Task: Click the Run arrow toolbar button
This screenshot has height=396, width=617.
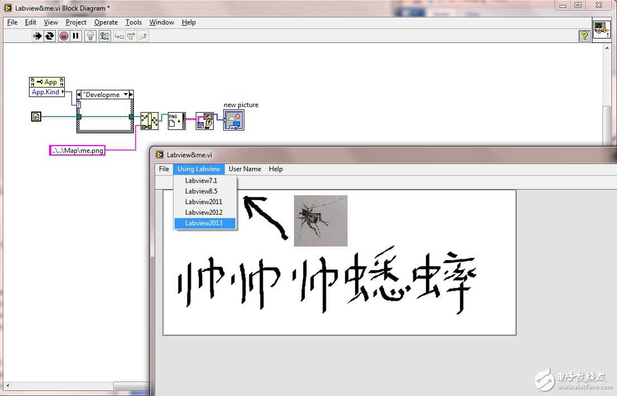Action: (x=37, y=36)
